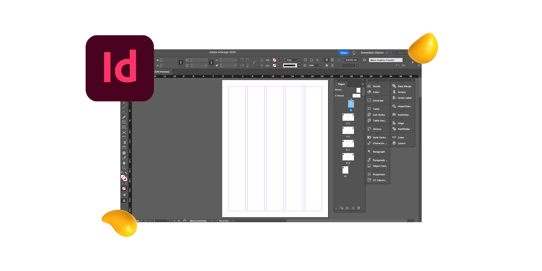Open the Script Label panel
Viewport: 542px width, 271px height.
point(402,98)
